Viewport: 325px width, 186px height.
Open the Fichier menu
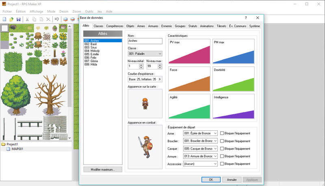tap(7, 11)
